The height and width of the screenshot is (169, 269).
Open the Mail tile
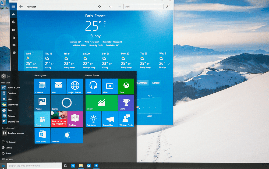(x=58, y=86)
